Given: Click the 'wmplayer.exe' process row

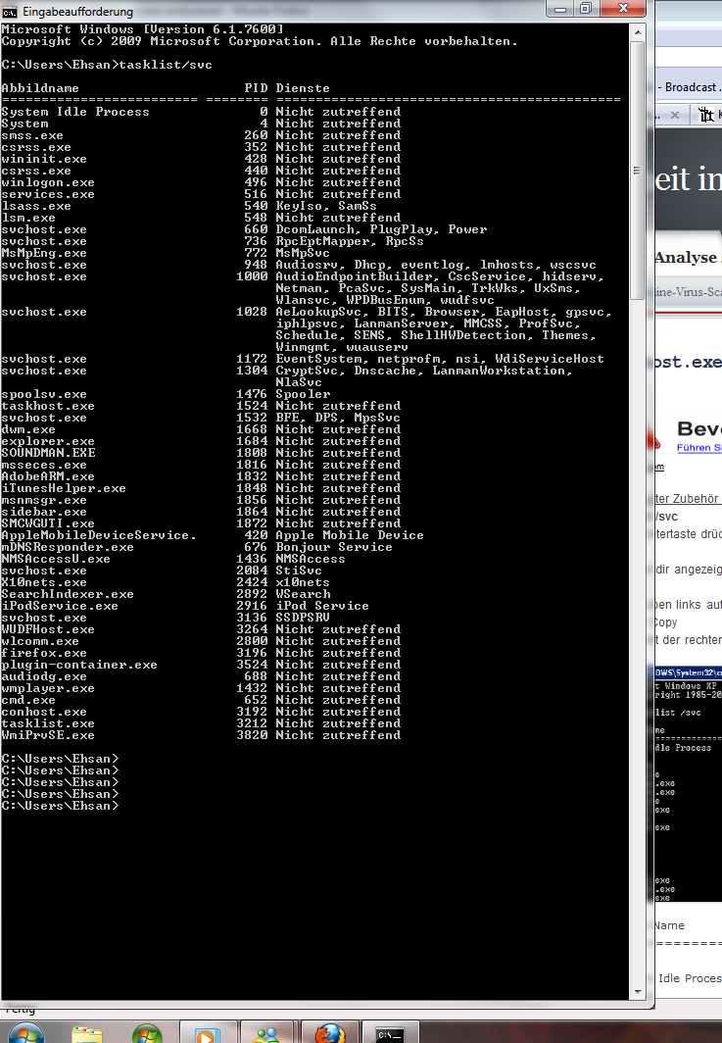Looking at the screenshot, I should click(x=201, y=688).
